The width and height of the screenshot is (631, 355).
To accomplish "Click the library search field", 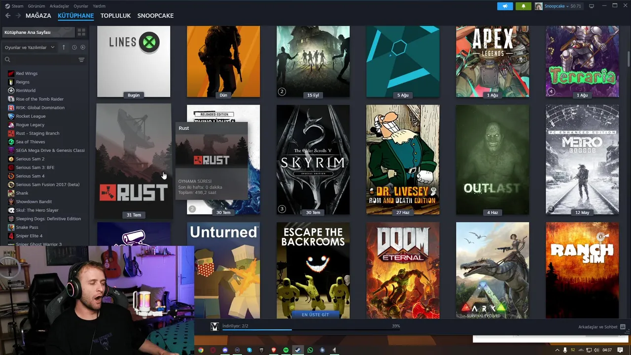I will 39,60.
